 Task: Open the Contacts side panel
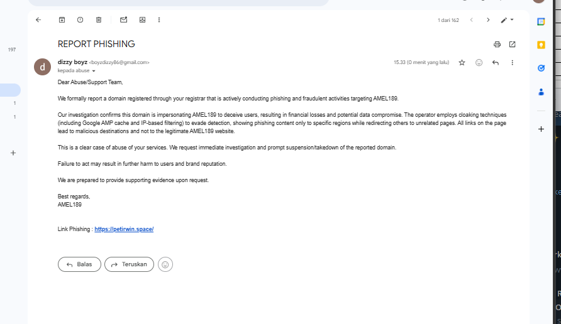click(541, 92)
